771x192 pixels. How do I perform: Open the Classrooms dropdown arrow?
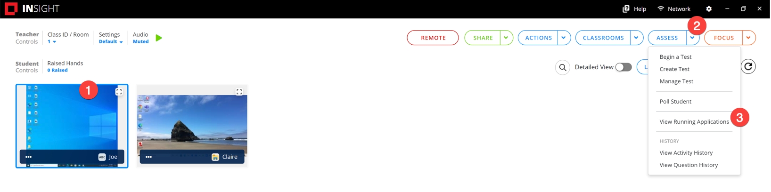[x=636, y=38]
